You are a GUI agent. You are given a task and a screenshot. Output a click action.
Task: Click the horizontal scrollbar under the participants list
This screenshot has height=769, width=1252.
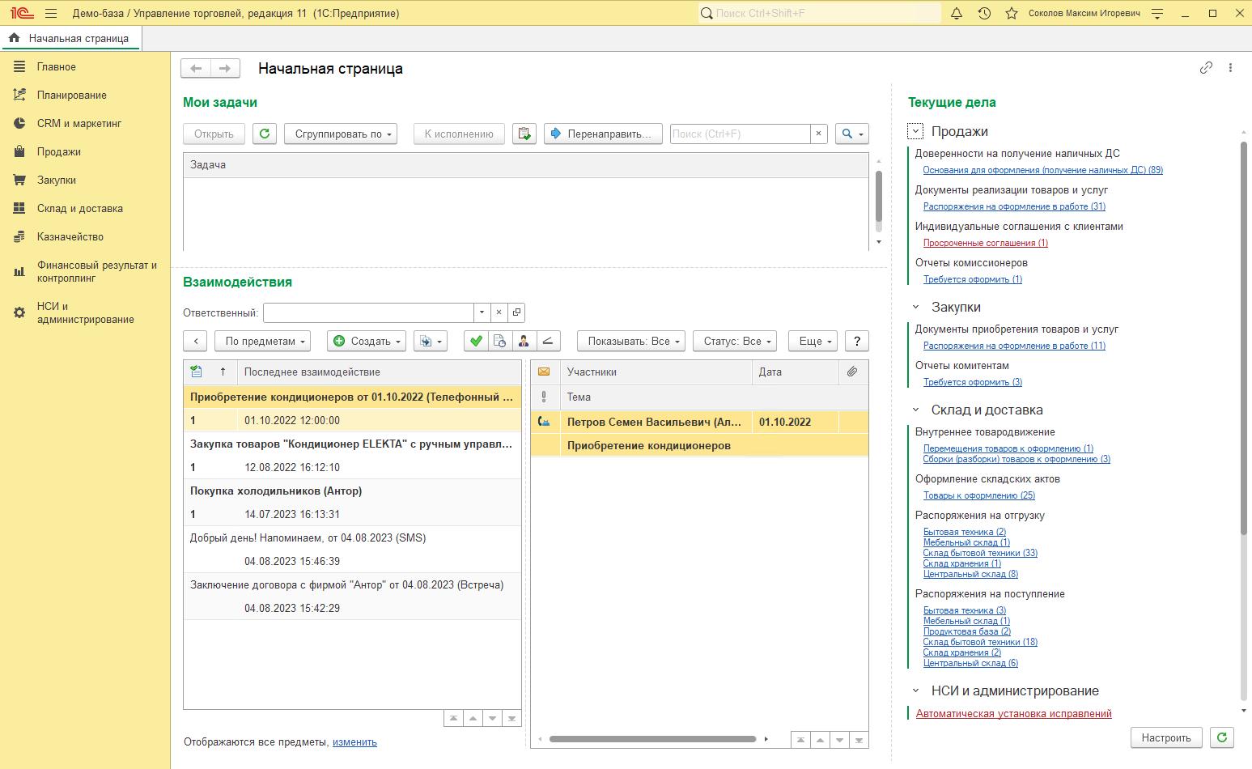coord(652,739)
